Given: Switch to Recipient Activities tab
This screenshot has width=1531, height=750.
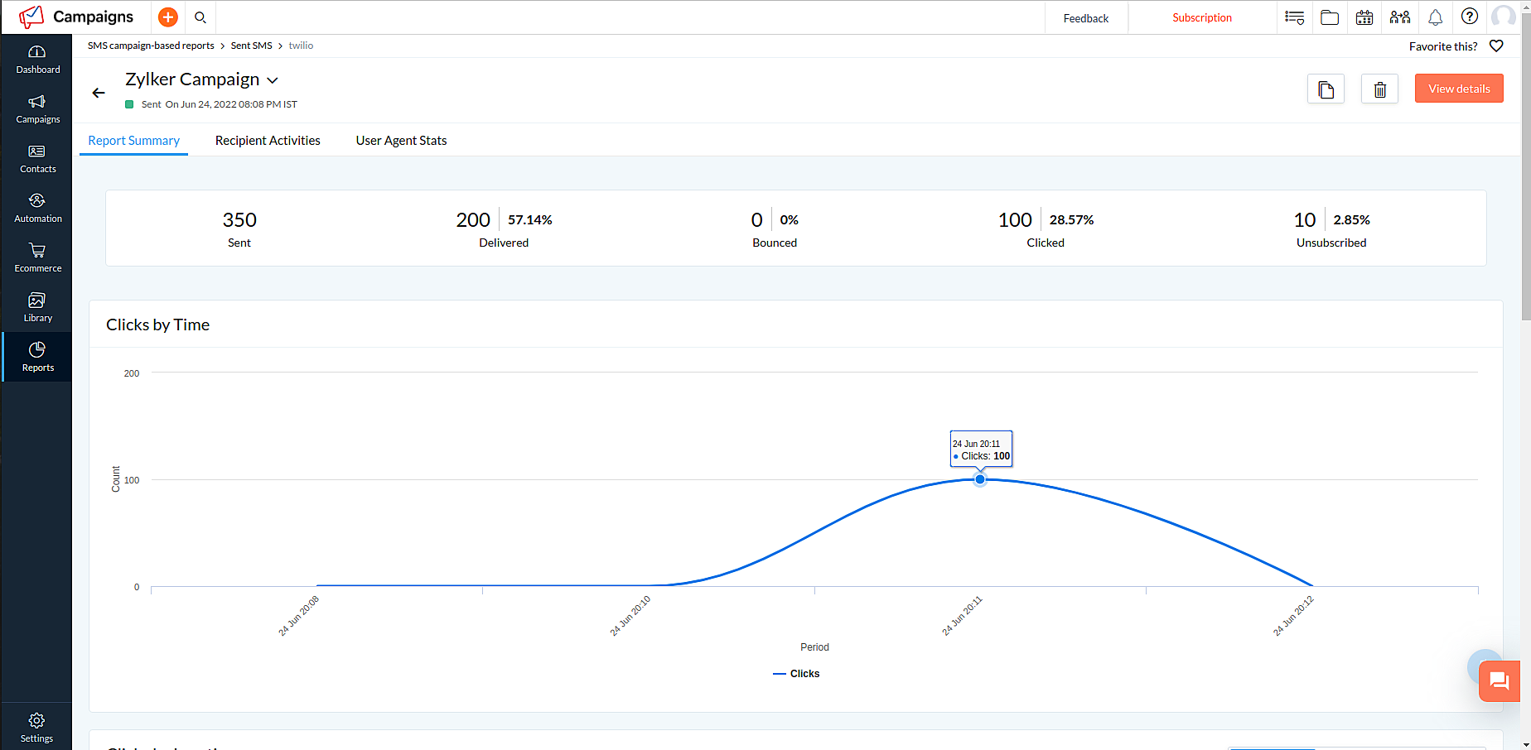Looking at the screenshot, I should [x=268, y=141].
